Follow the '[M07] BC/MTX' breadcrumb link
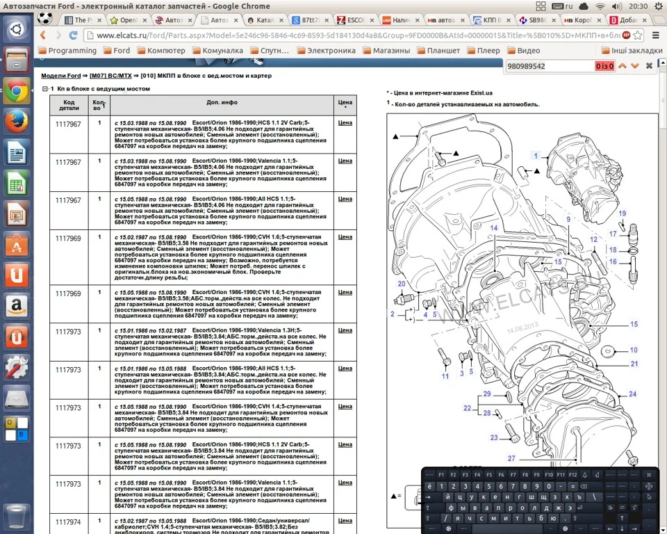This screenshot has width=667, height=534. click(x=110, y=76)
